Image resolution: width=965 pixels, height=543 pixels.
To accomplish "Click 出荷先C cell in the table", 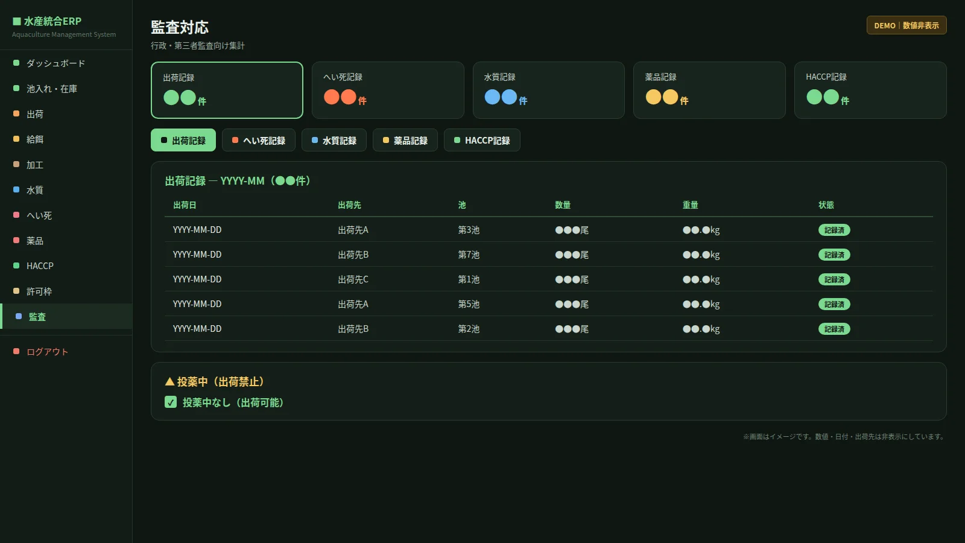I will 353,279.
